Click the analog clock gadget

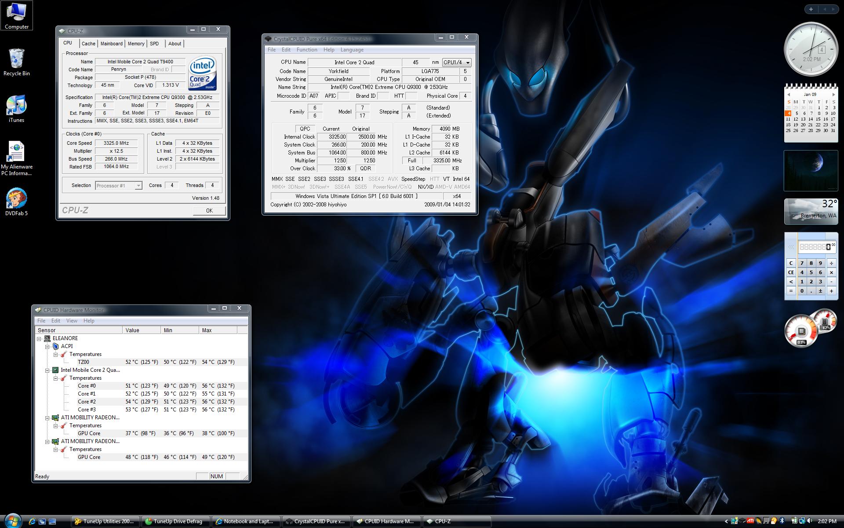(x=811, y=49)
